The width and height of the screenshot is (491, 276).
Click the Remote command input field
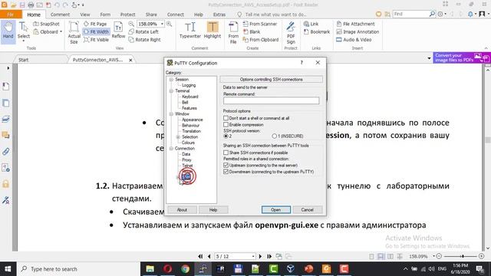point(271,100)
